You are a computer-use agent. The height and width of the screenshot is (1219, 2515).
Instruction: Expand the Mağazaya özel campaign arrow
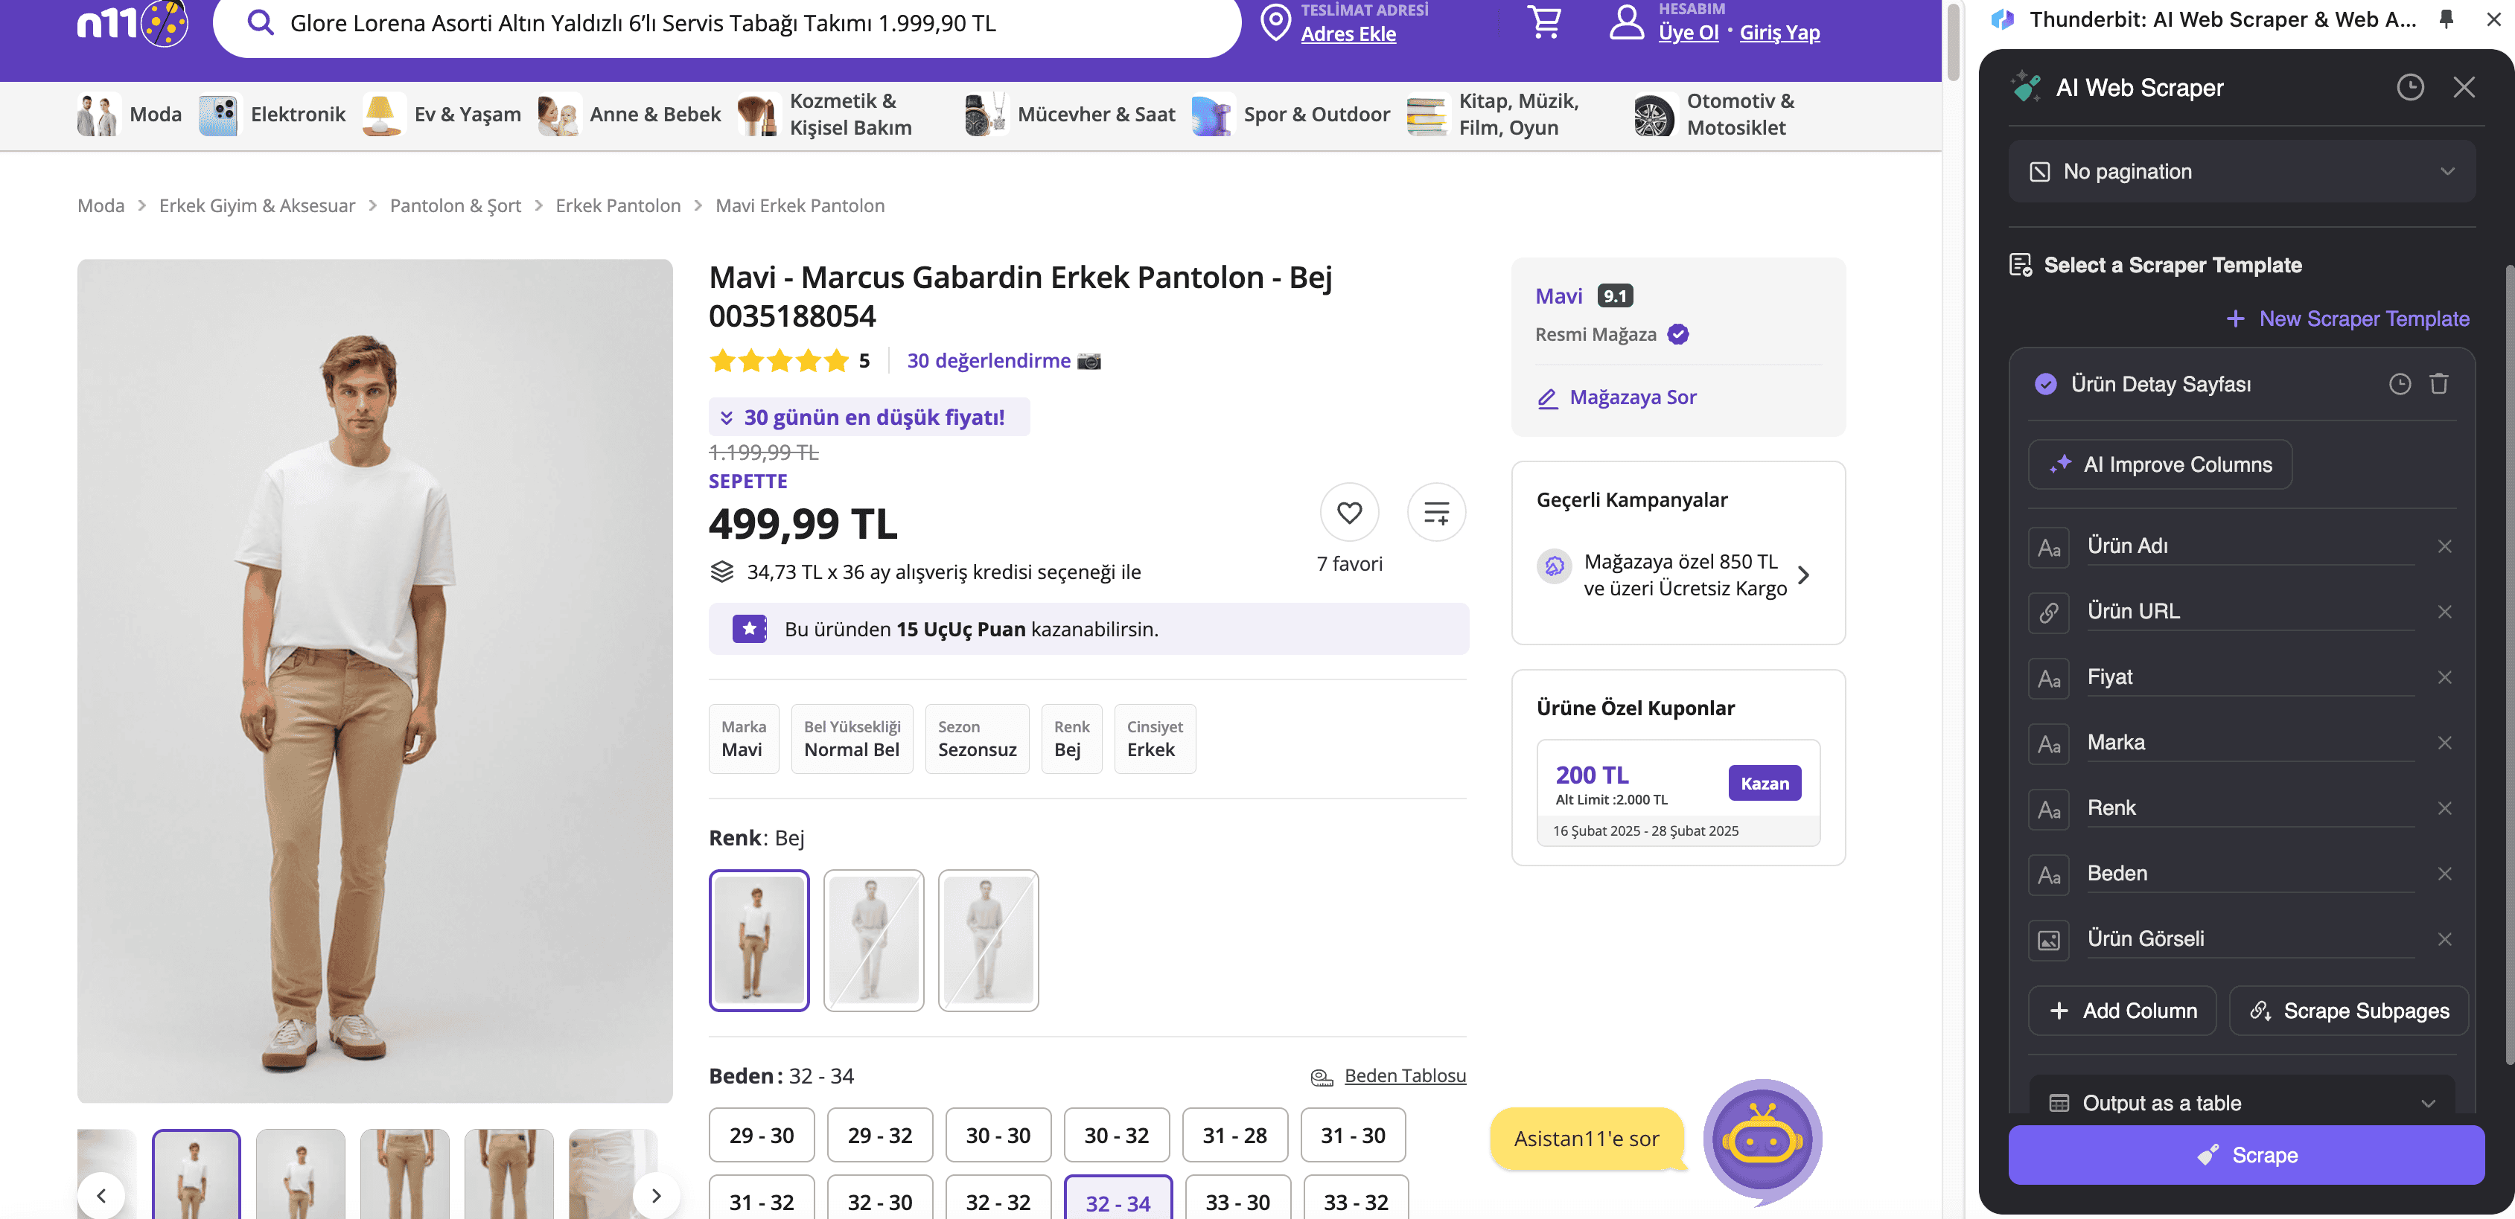(x=1803, y=575)
